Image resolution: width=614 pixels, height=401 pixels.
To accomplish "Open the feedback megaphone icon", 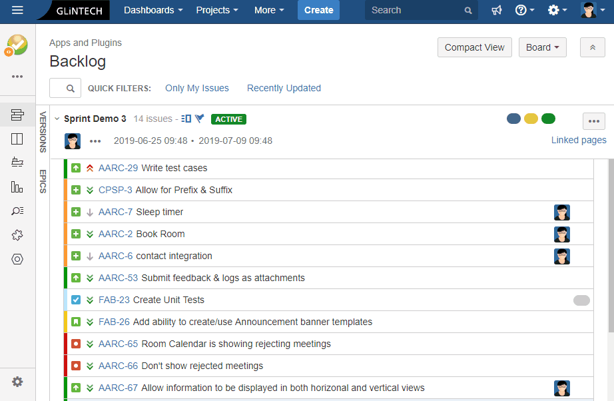I will click(x=497, y=10).
